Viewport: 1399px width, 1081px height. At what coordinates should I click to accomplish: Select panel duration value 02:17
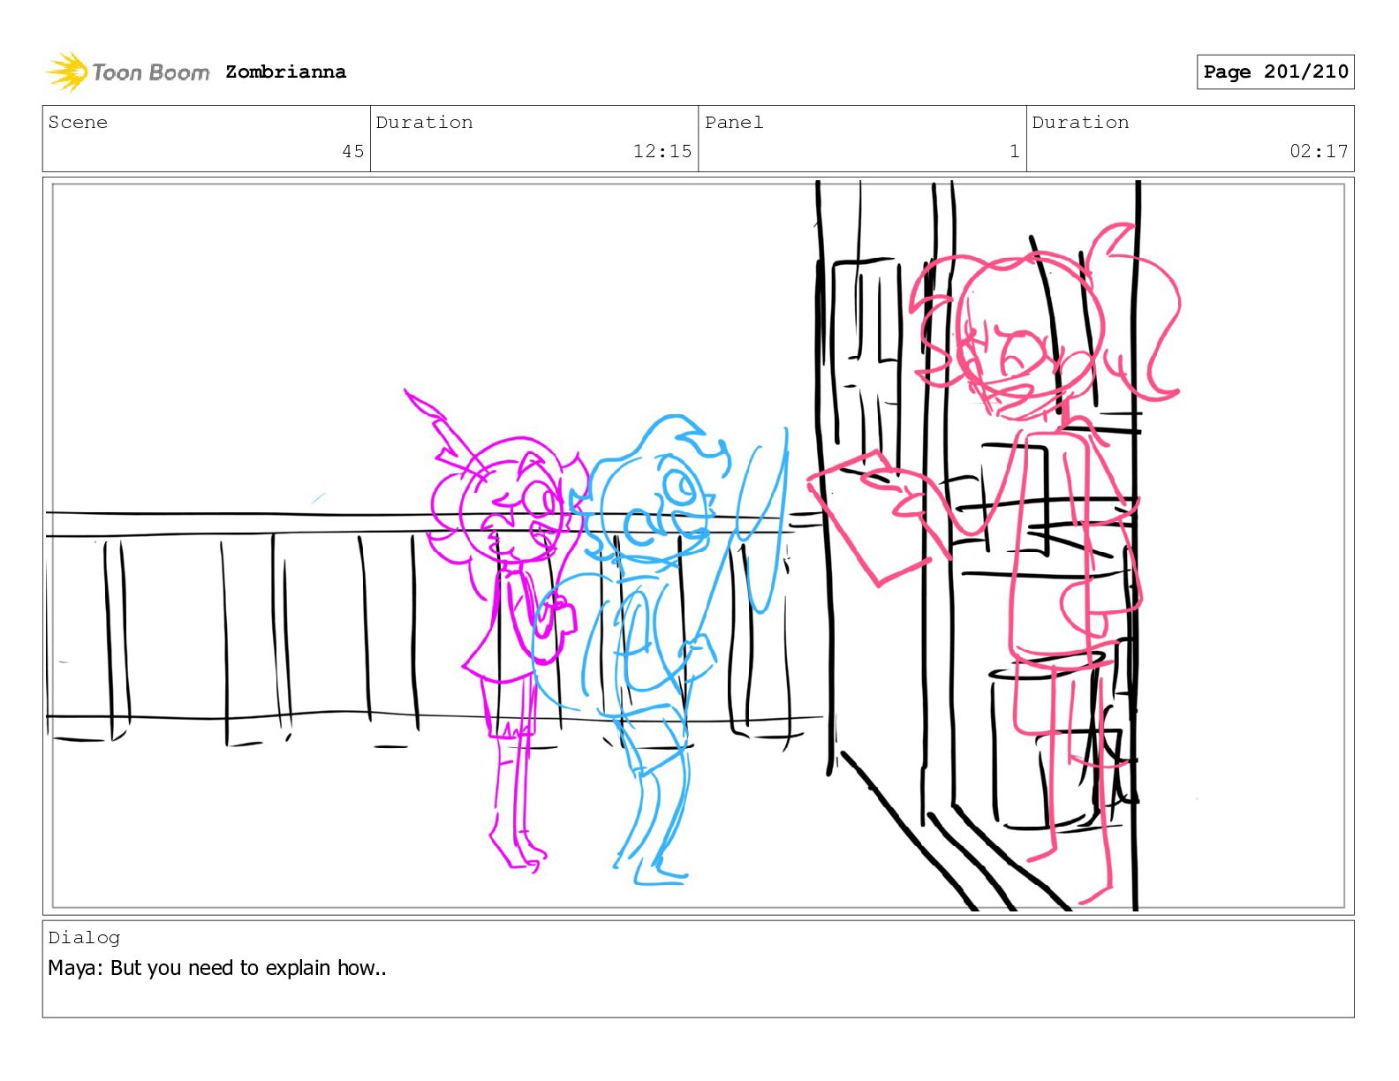pos(1319,151)
